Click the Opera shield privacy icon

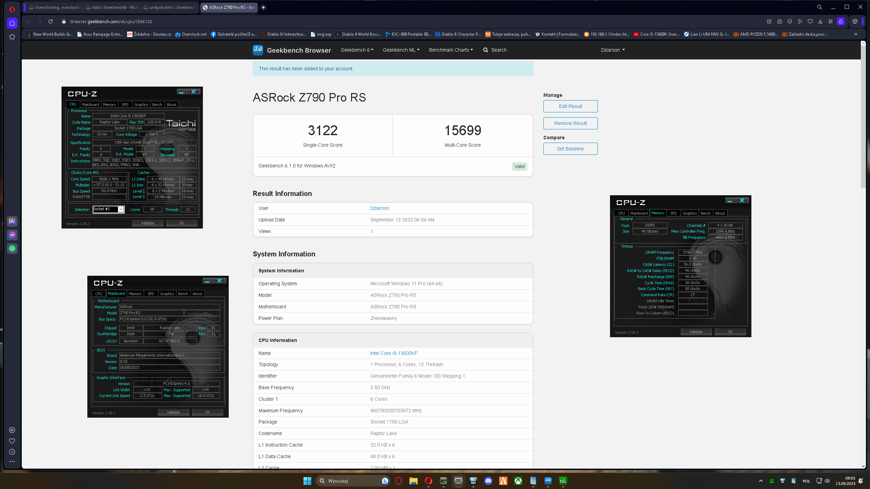point(790,21)
